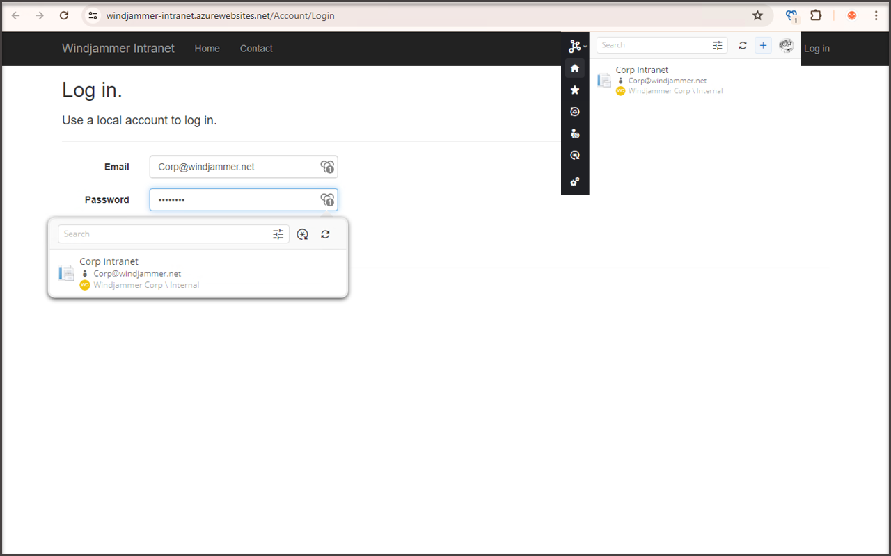Expand the chevron next to the Kee logo
Screen dimensions: 891x556
(x=583, y=46)
